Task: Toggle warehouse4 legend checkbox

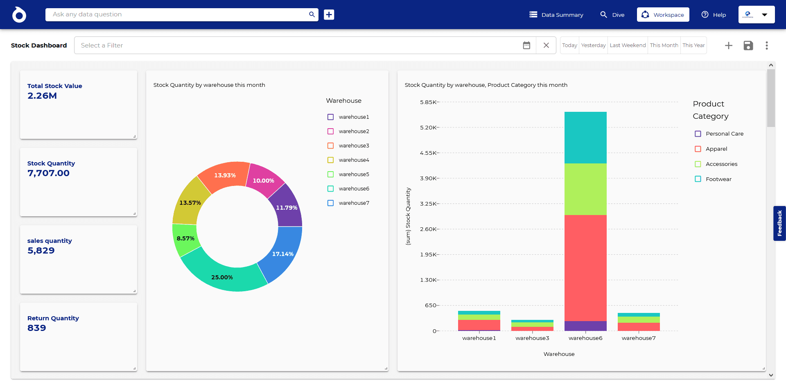Action: tap(331, 160)
